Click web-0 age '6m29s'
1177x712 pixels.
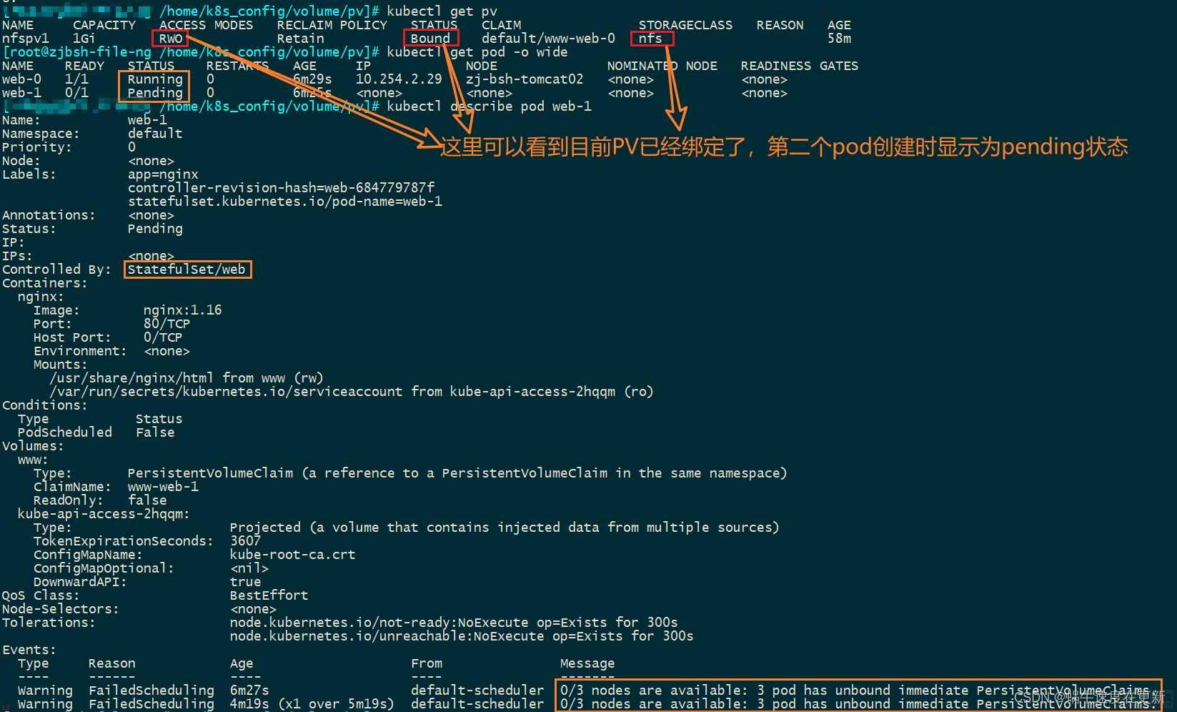coord(312,79)
